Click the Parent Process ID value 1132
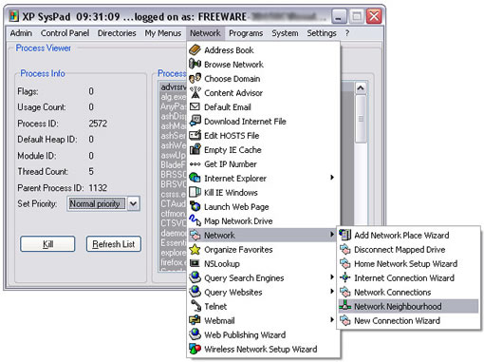484x362 pixels. pyautogui.click(x=98, y=188)
